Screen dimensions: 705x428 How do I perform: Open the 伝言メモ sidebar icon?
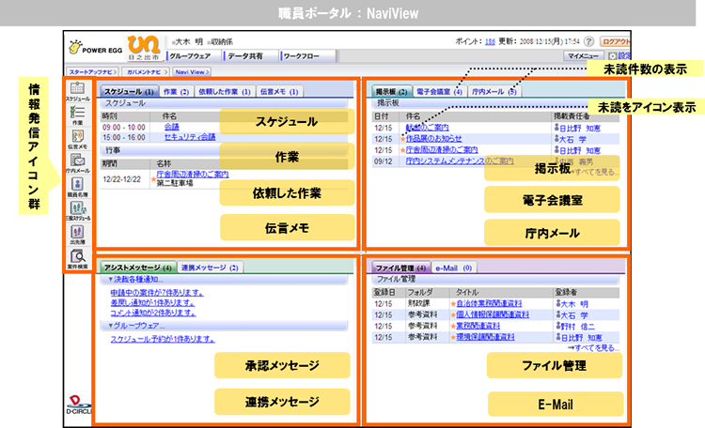77,139
